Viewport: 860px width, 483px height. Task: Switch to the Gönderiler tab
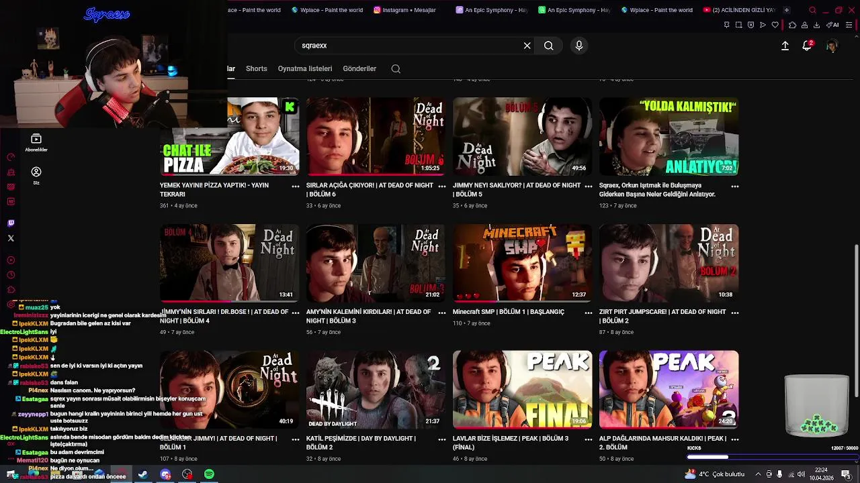(x=359, y=68)
